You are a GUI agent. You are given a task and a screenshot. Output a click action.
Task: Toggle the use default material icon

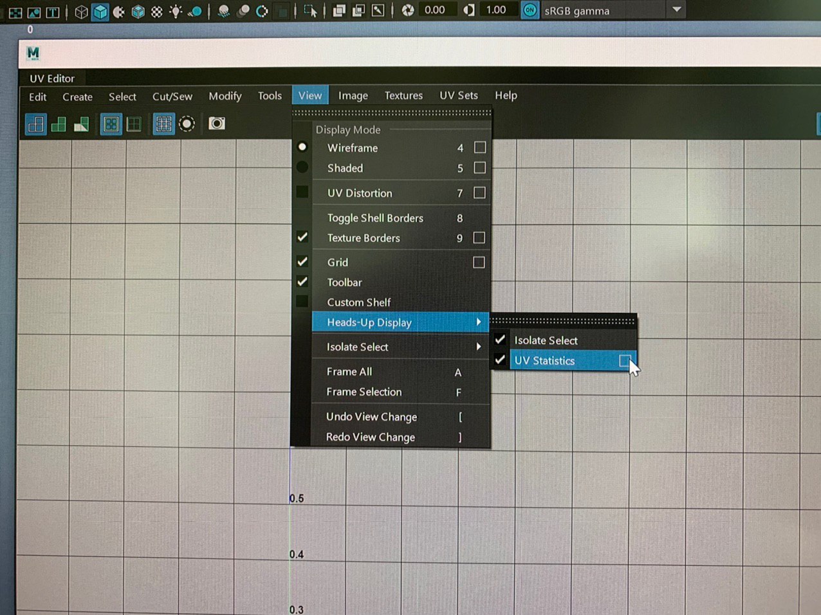coord(119,12)
